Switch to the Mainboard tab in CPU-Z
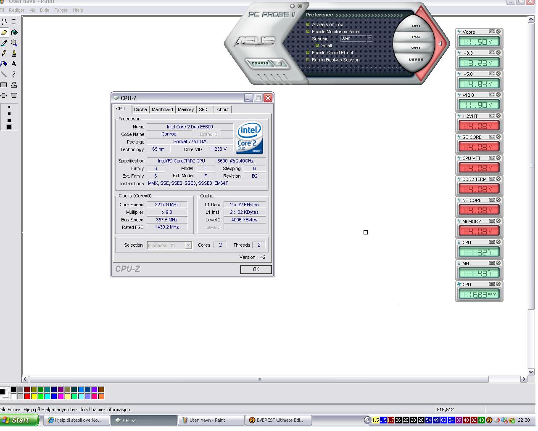The height and width of the screenshot is (431, 538). coord(162,109)
